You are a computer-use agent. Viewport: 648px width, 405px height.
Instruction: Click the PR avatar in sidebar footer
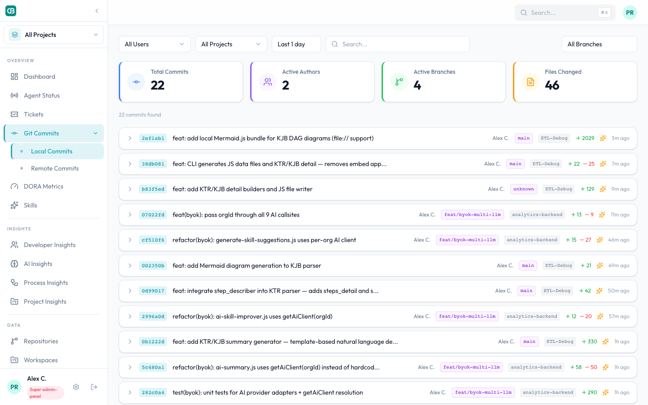pos(14,387)
